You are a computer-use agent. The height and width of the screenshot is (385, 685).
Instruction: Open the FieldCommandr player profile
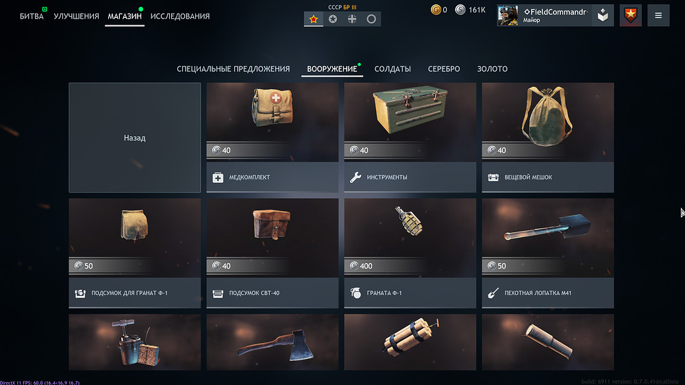click(x=545, y=16)
